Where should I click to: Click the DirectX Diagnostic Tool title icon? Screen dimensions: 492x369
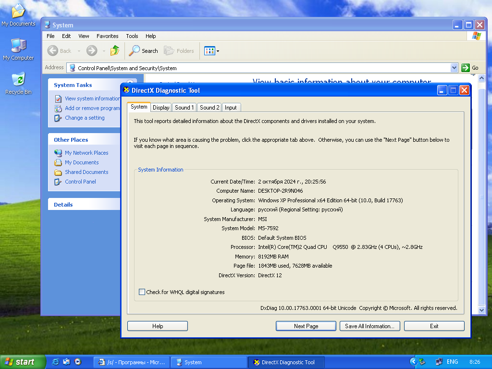[126, 90]
